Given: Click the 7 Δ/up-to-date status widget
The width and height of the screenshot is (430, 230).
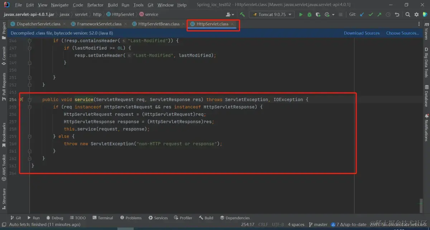Looking at the screenshot, I should tap(349, 225).
